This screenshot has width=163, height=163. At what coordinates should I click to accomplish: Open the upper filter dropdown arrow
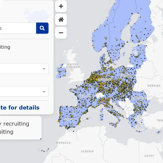tap(44, 69)
